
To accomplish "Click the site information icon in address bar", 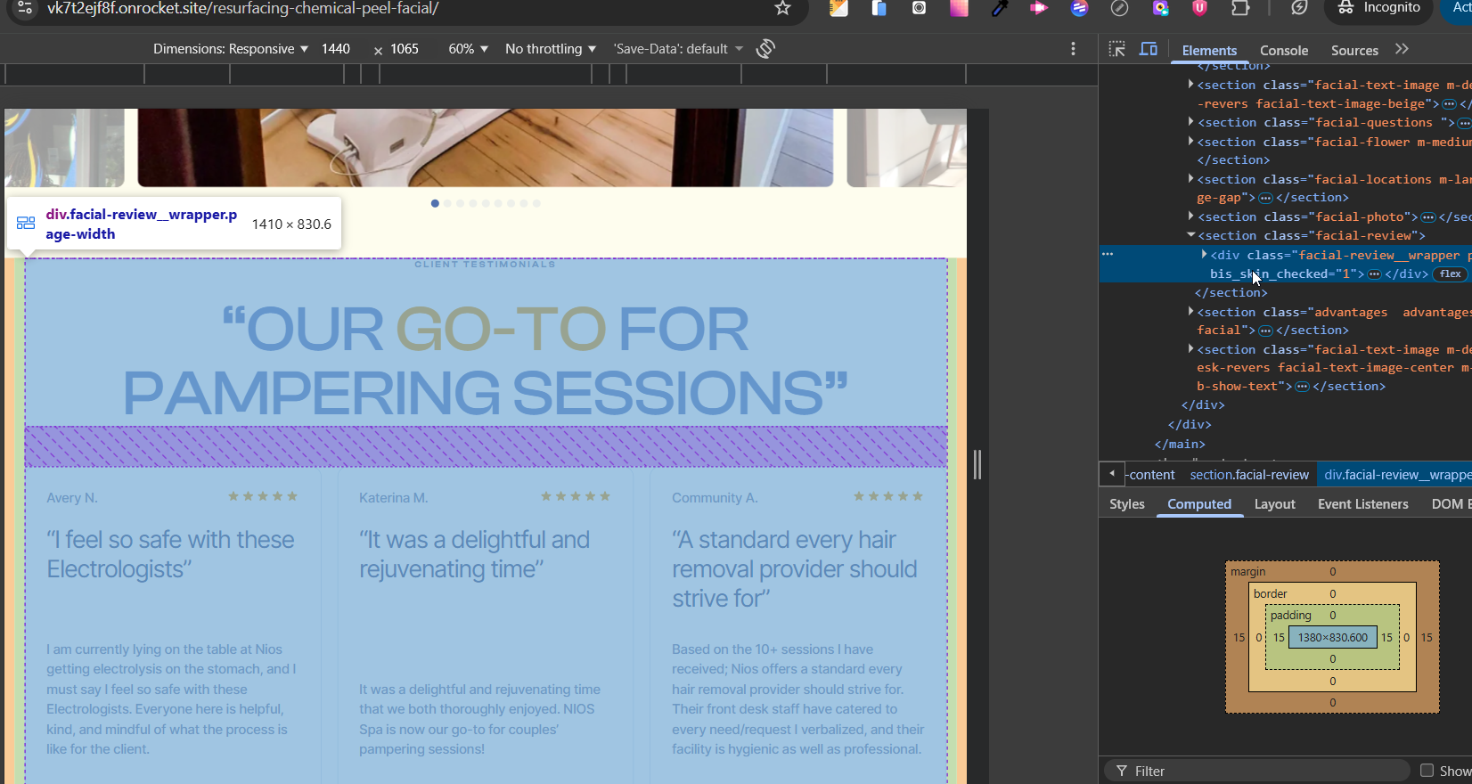I will 25,8.
